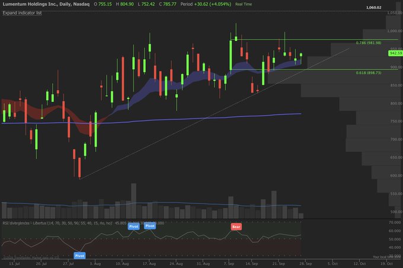
Task: Click the 27. Jul date label
Action: click(68, 264)
